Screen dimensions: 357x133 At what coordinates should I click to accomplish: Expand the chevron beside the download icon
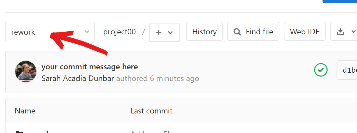coord(353,32)
